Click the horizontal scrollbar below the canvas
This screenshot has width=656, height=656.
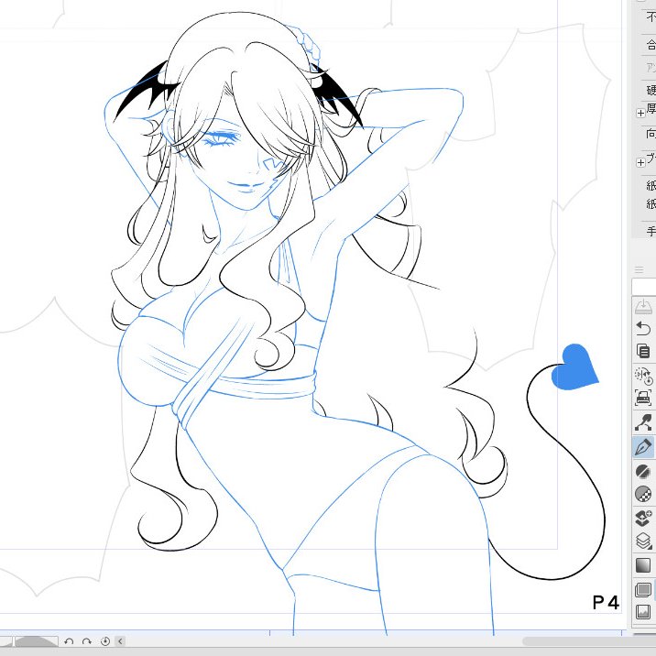tap(589, 641)
